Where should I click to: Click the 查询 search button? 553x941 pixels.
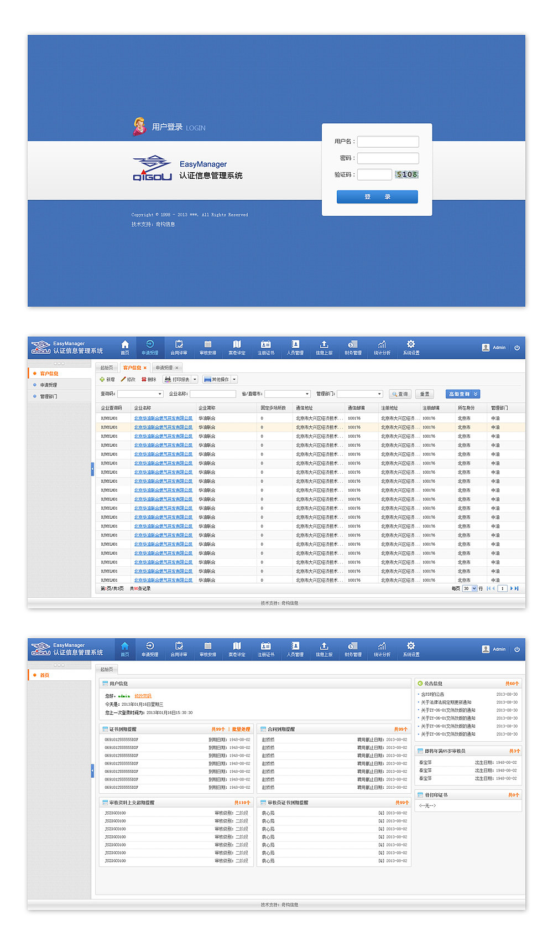tap(400, 394)
